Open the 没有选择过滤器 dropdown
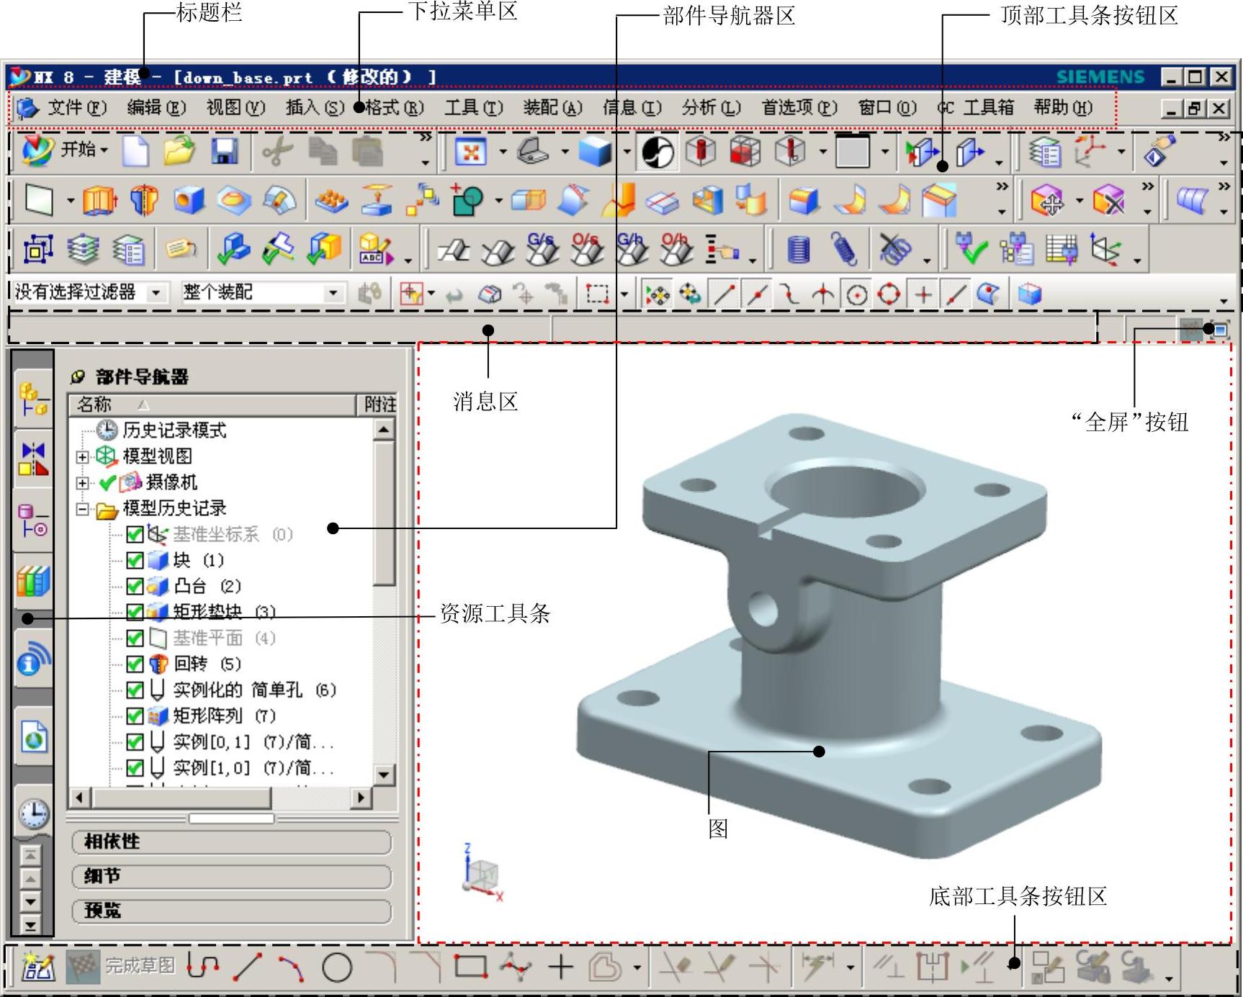This screenshot has height=997, width=1243. click(156, 292)
